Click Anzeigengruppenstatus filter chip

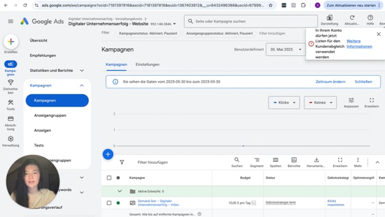[x=219, y=33]
